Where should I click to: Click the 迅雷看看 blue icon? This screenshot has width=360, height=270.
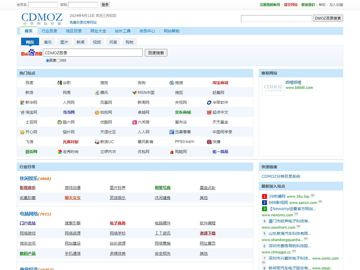point(172,132)
